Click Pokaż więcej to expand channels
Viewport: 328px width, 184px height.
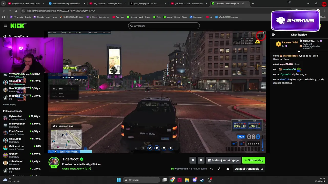pyautogui.click(x=9, y=105)
